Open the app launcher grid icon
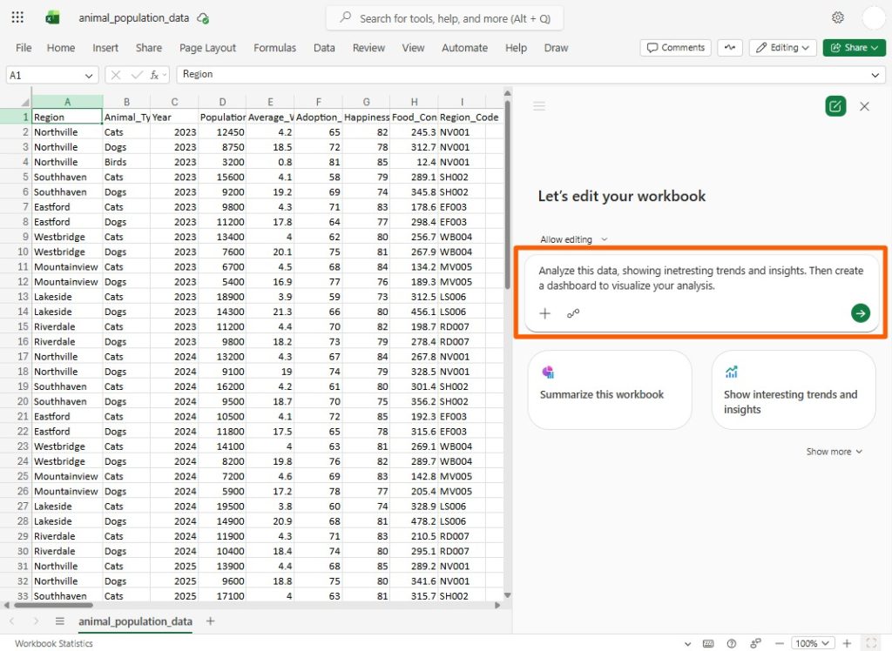892x651 pixels. pyautogui.click(x=17, y=17)
